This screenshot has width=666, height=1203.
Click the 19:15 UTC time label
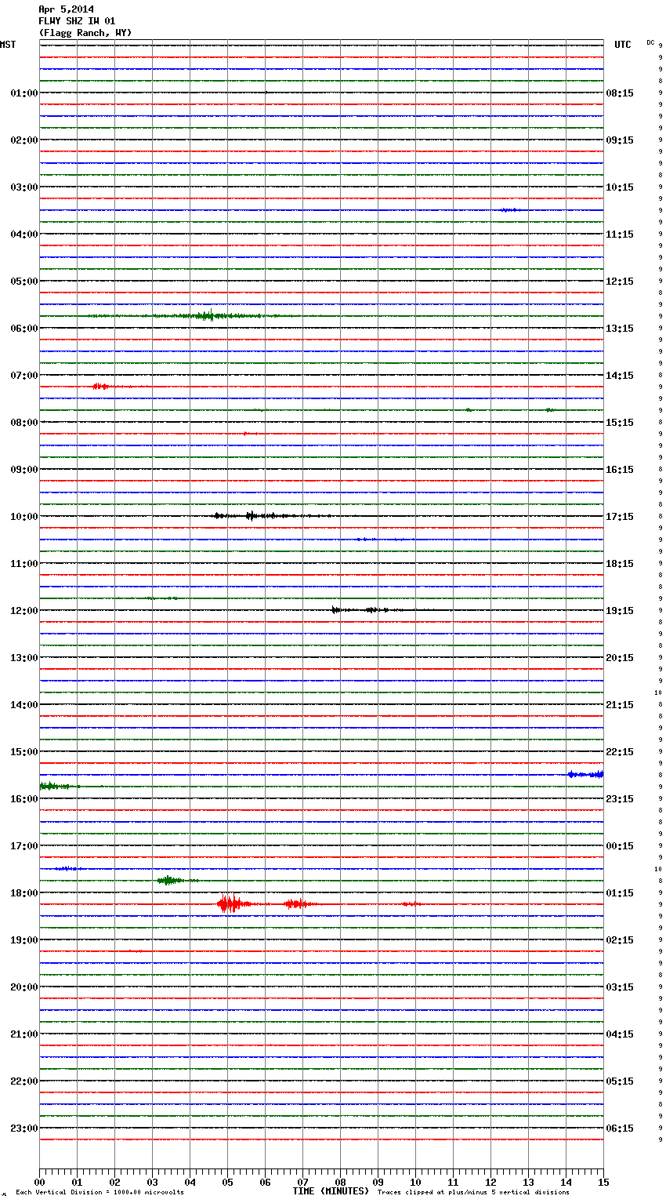coord(620,611)
